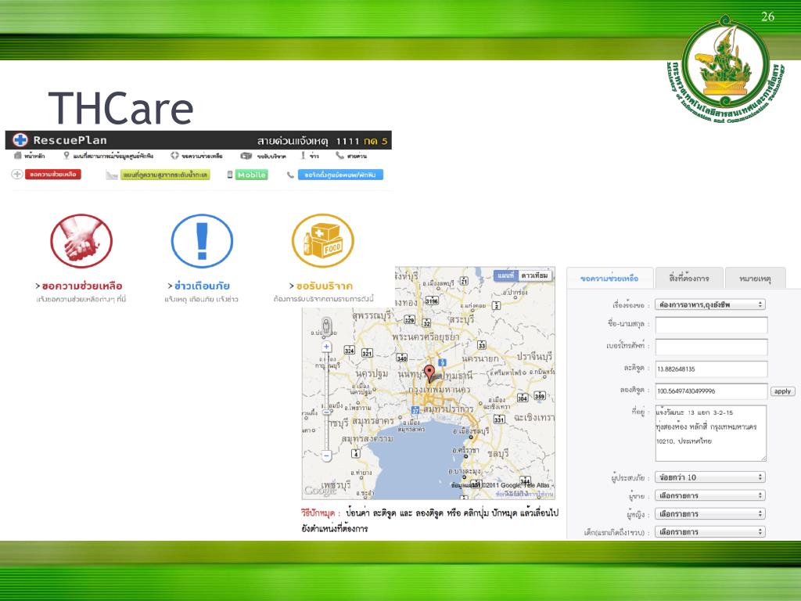
Task: Follow the blue ข่าวเตือนภัย link
Action: [202, 286]
